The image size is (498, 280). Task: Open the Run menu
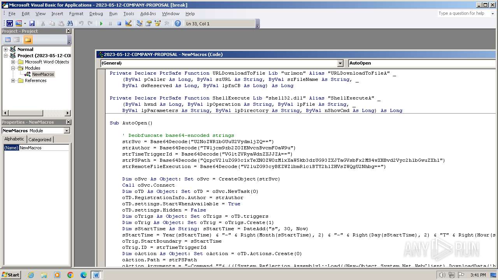click(113, 14)
